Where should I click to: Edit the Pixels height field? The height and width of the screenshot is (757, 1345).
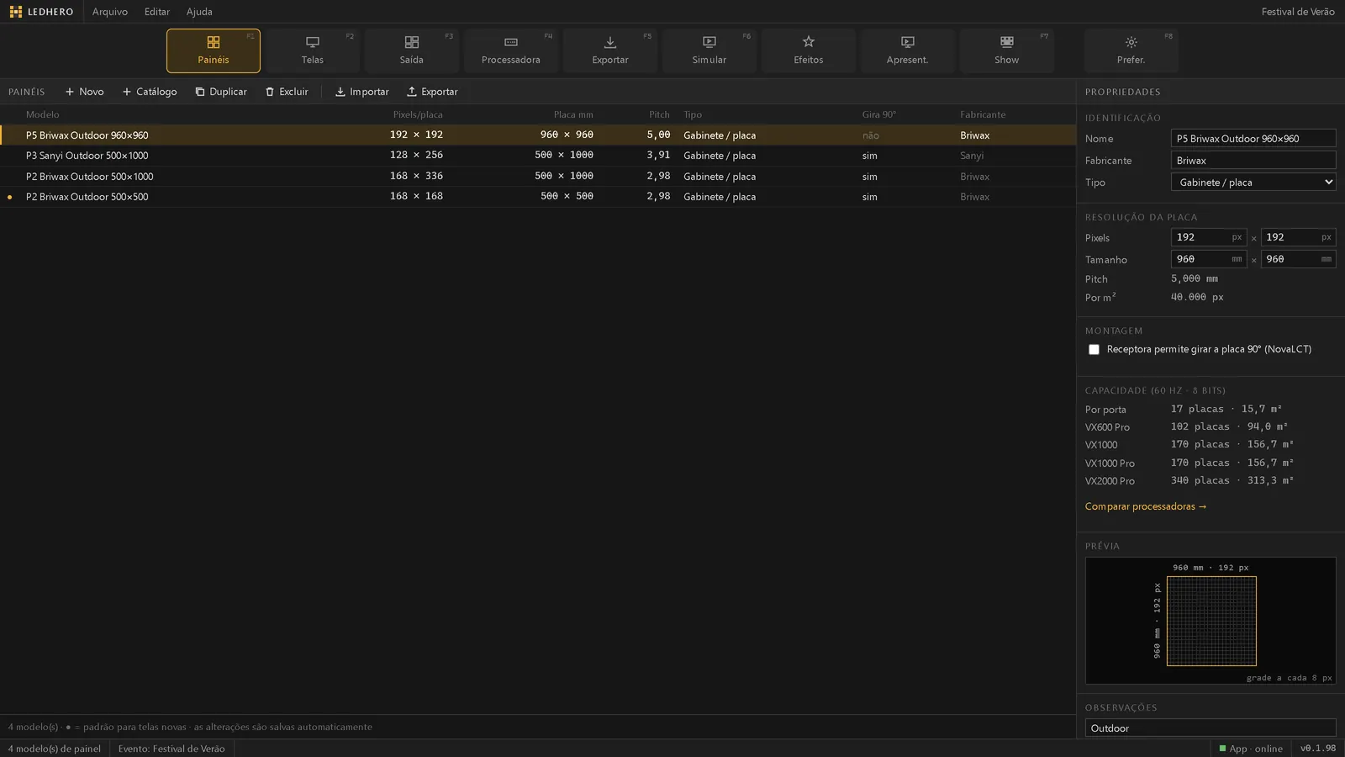tap(1299, 237)
